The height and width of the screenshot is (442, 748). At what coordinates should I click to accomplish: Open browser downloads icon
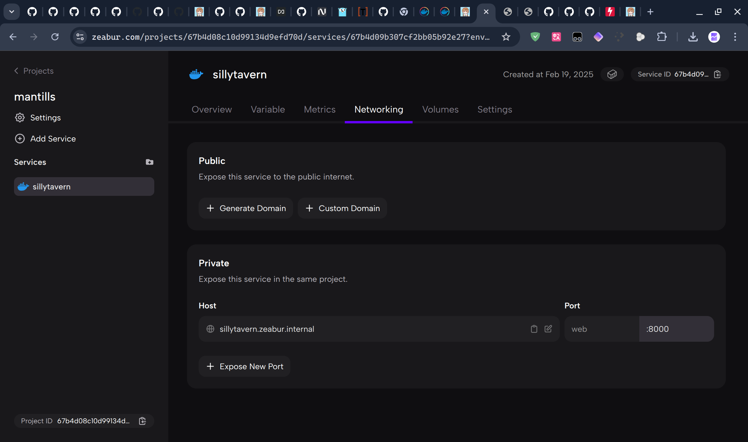pos(693,37)
